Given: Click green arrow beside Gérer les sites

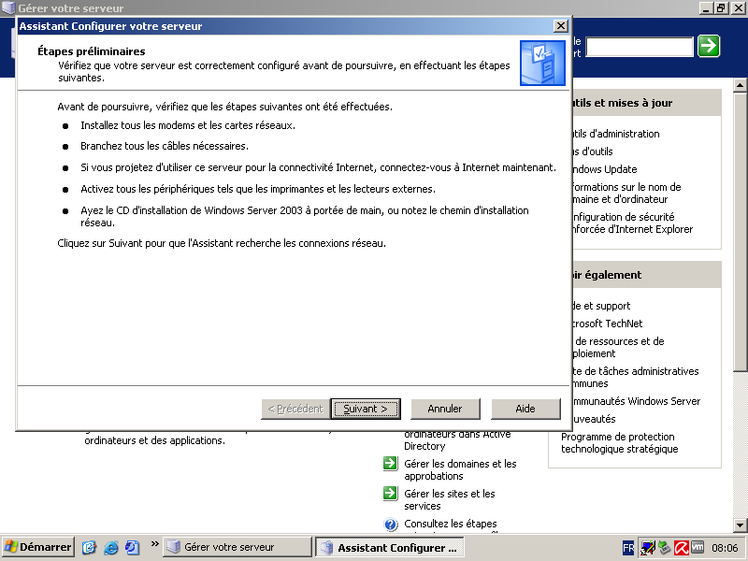Looking at the screenshot, I should click(391, 494).
